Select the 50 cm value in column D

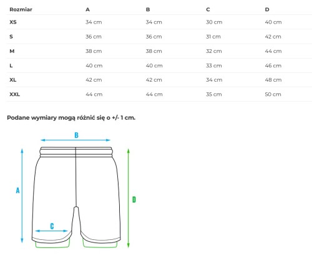pos(273,94)
